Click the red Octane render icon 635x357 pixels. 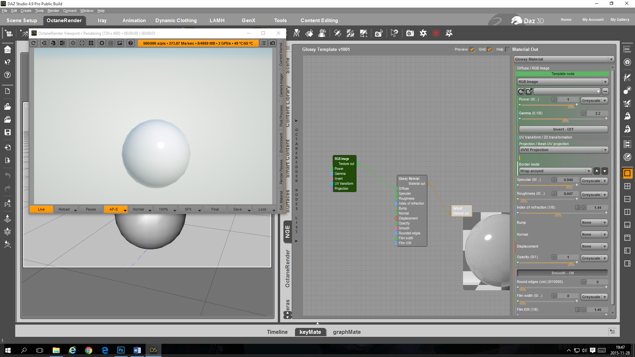[436, 33]
